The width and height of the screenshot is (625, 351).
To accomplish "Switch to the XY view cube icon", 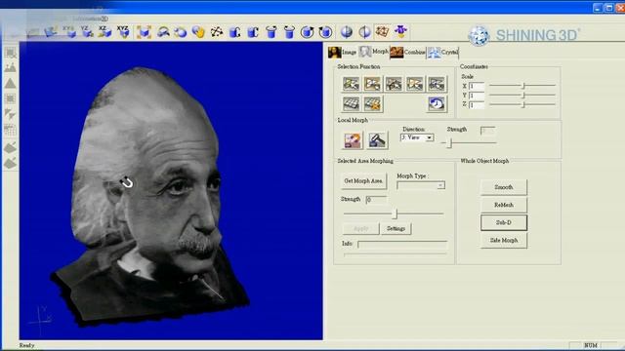I will pos(69,32).
